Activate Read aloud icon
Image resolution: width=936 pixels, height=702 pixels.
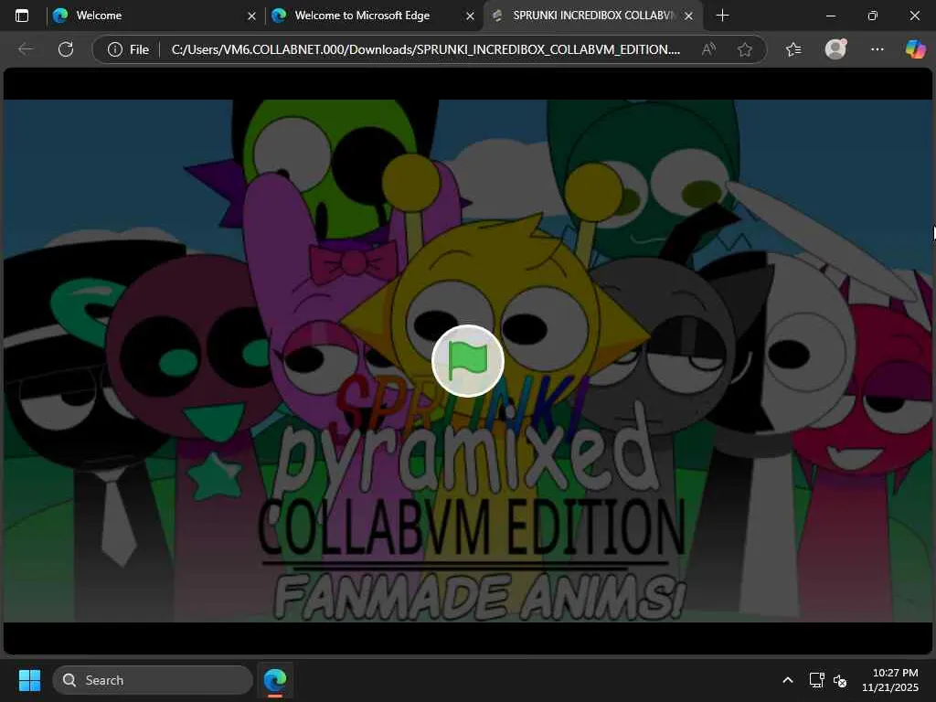708,49
